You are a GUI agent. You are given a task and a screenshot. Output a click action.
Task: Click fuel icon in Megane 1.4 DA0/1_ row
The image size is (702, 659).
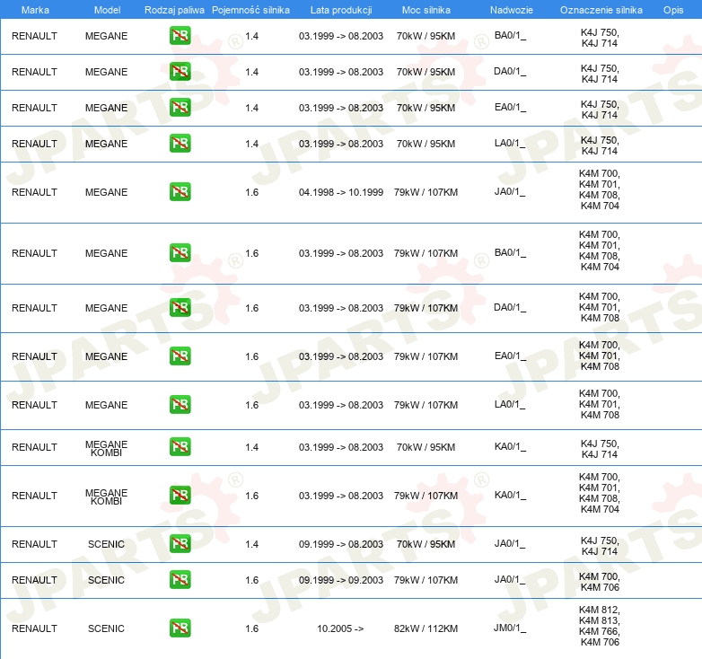(180, 72)
